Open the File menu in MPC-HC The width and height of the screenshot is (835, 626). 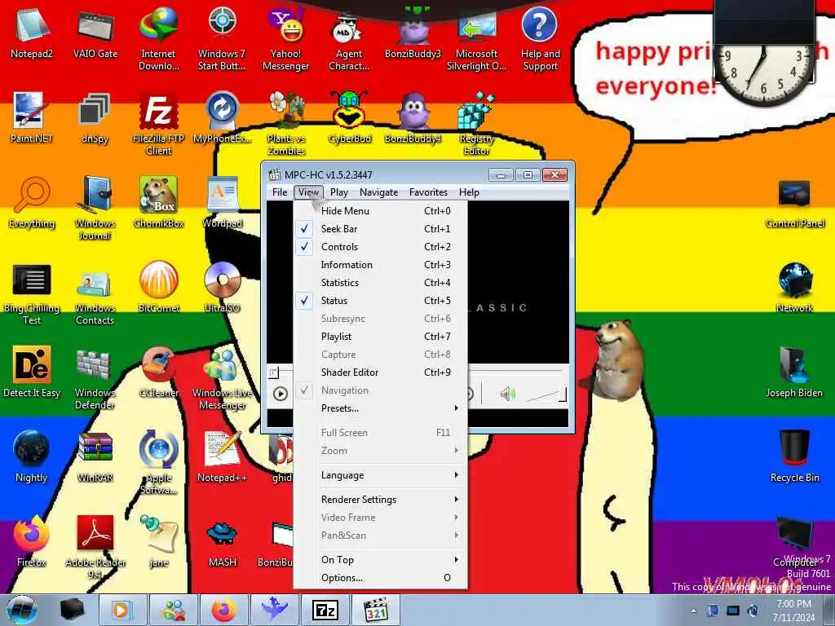[280, 192]
